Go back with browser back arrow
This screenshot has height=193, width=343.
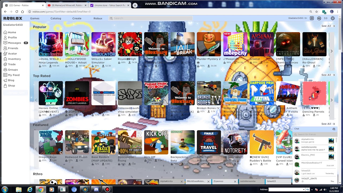(5, 12)
